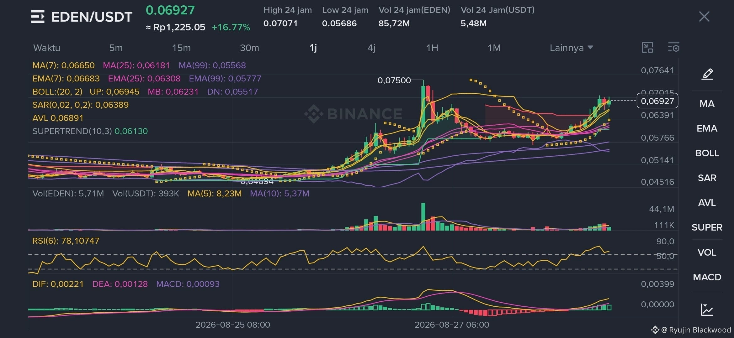Click the High 24 jam value 0.07071

click(x=280, y=23)
